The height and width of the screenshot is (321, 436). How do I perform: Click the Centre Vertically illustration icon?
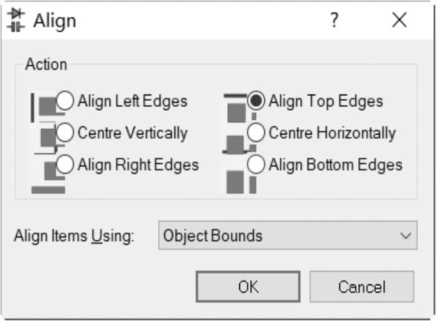coord(46,138)
